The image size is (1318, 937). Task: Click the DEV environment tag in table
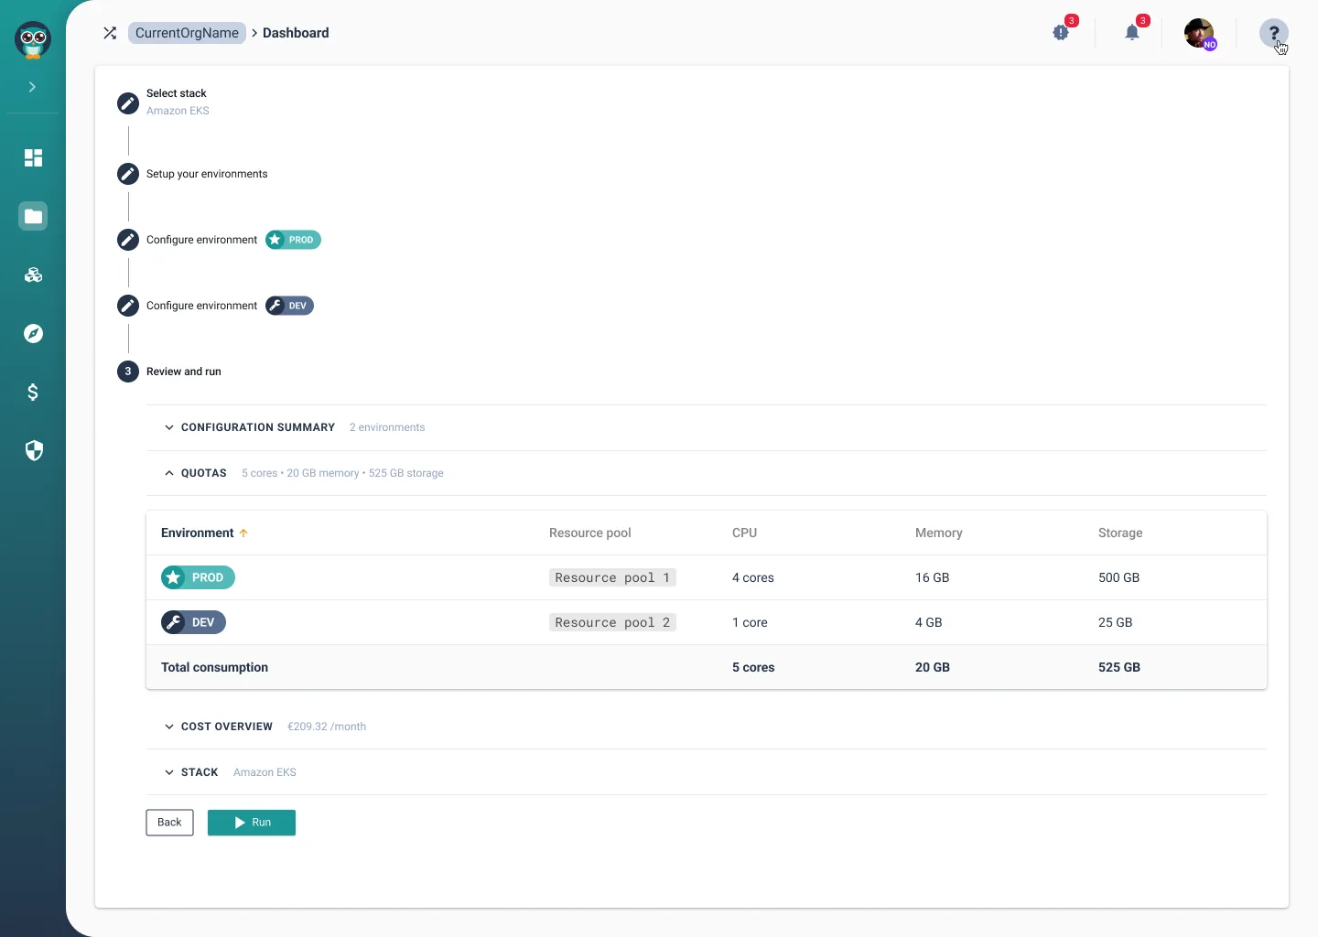pyautogui.click(x=193, y=622)
